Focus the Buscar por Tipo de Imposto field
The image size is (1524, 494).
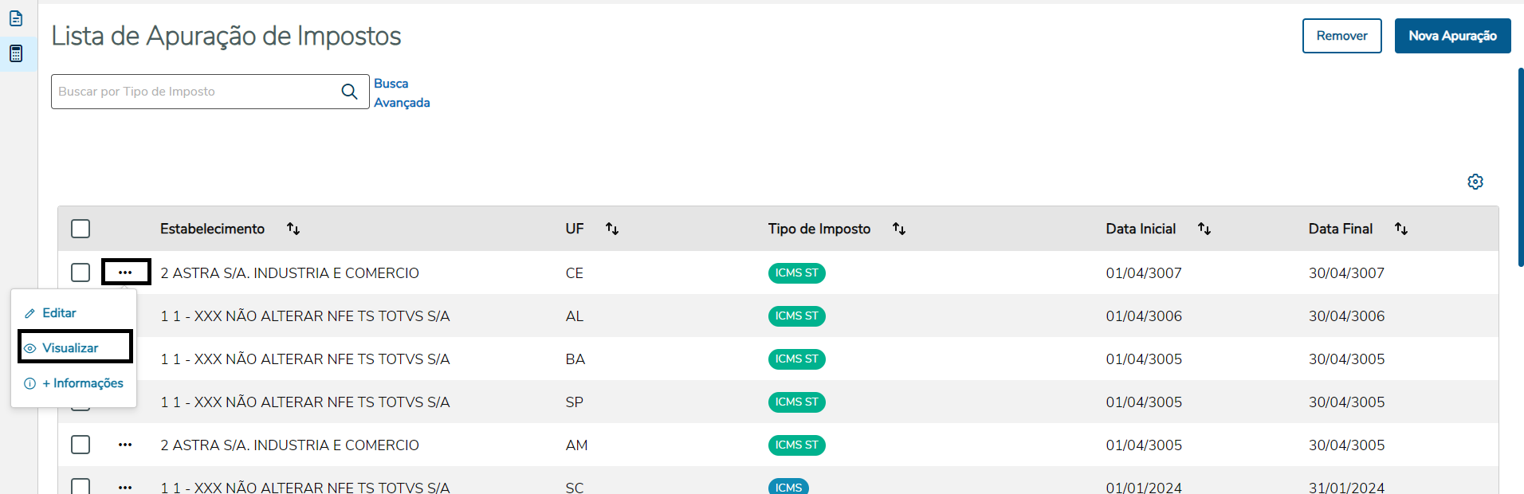pyautogui.click(x=195, y=92)
